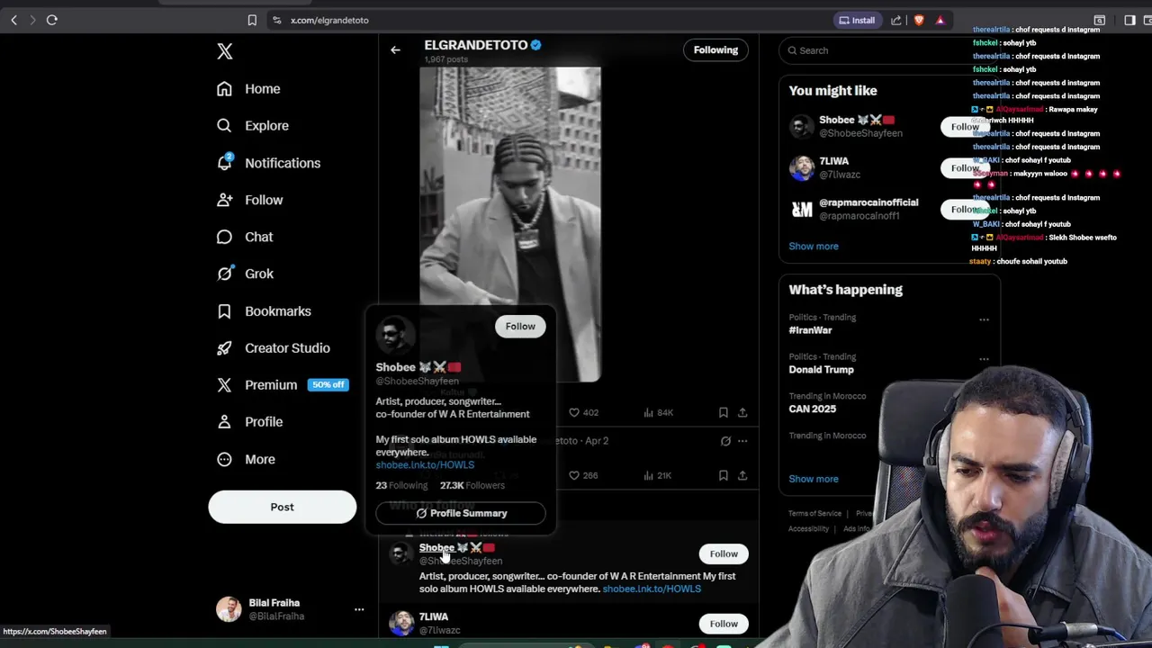
Task: Bookmark this page in the browser toolbar
Action: coord(252,20)
